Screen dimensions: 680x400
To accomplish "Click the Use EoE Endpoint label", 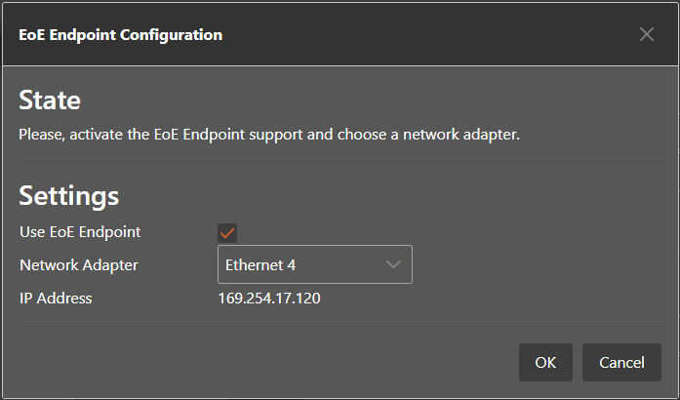I will [x=80, y=232].
